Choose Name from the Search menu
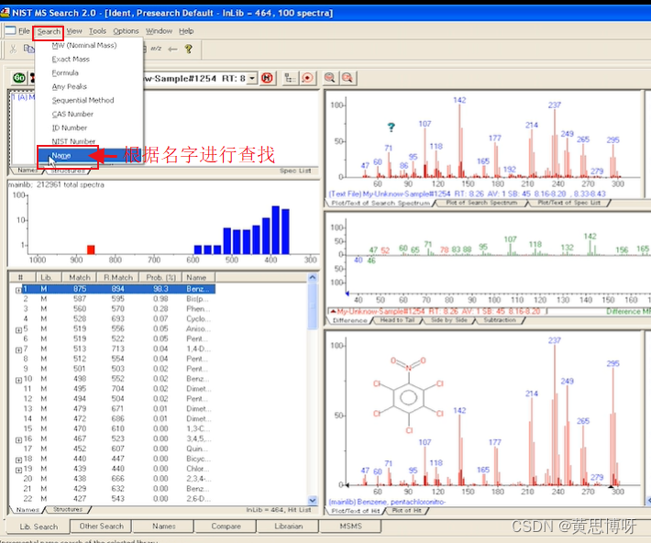 89,155
